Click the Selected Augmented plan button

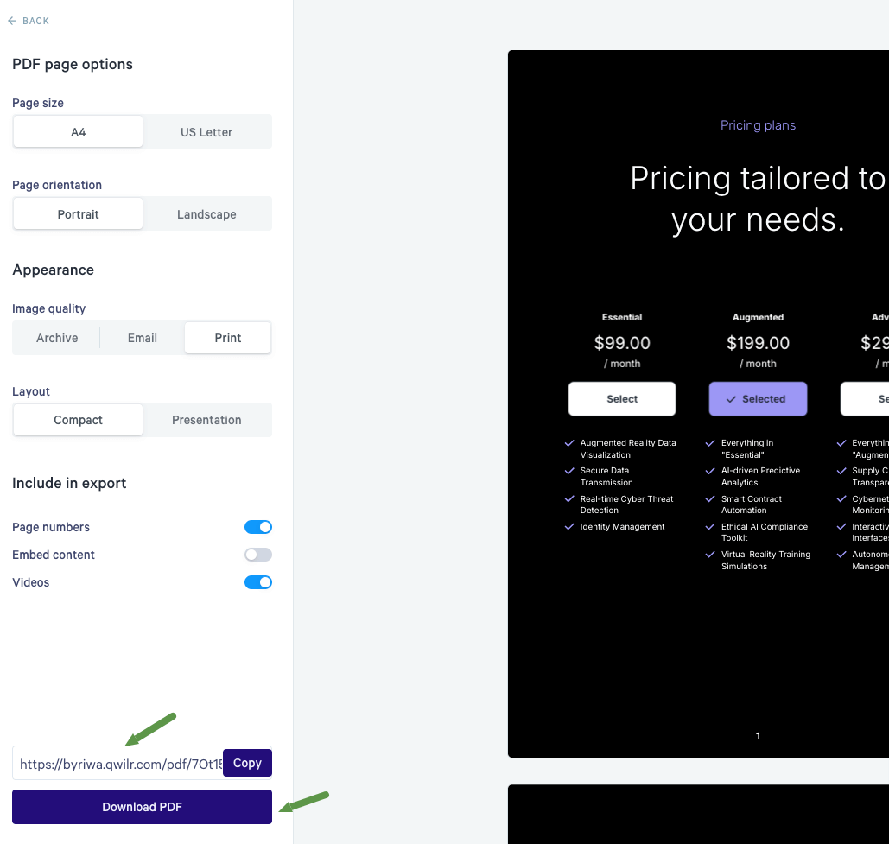tap(758, 399)
